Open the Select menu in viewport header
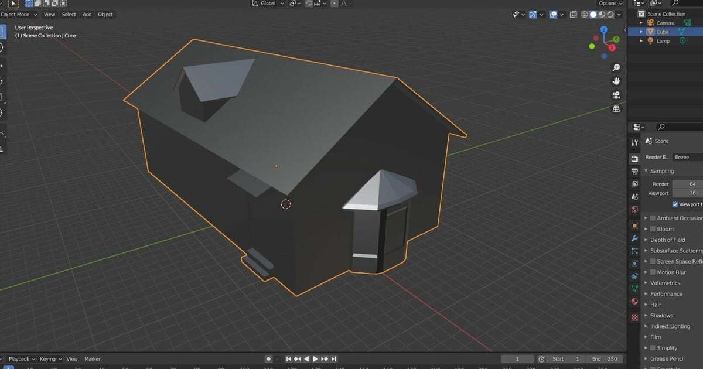The image size is (703, 369). tap(69, 15)
